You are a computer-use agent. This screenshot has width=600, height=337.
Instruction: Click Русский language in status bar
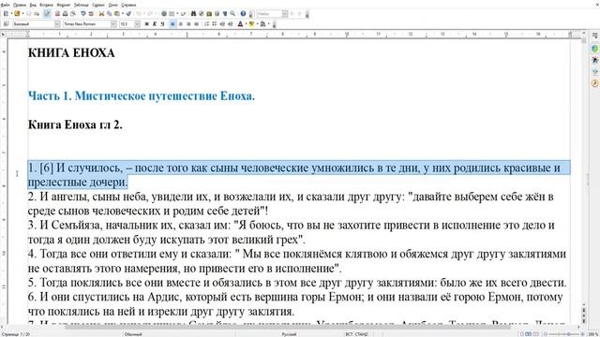click(289, 334)
